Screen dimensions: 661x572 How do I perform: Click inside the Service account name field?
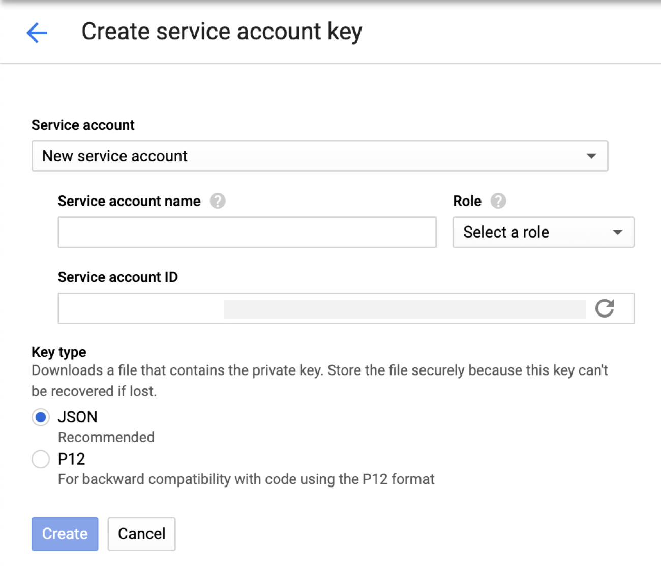point(247,232)
